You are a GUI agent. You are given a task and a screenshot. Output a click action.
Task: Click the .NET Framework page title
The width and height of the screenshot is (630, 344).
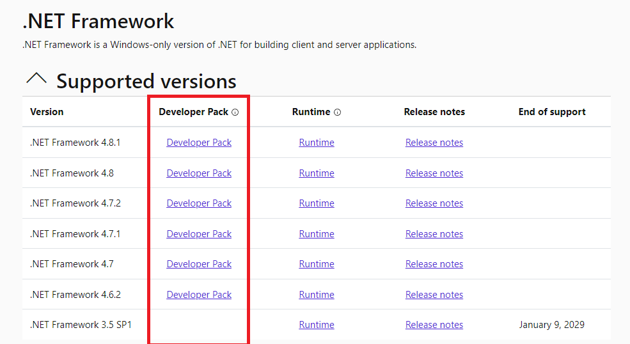(98, 21)
